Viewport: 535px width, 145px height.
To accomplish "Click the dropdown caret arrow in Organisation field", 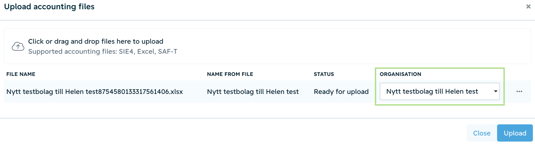I will tap(495, 91).
